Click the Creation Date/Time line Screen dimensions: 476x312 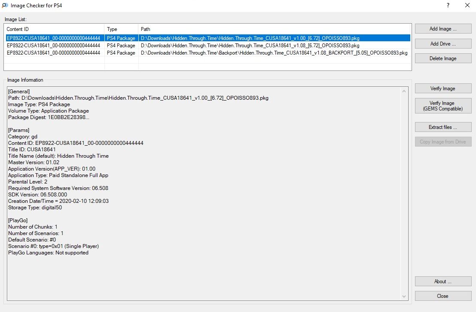[x=58, y=201]
